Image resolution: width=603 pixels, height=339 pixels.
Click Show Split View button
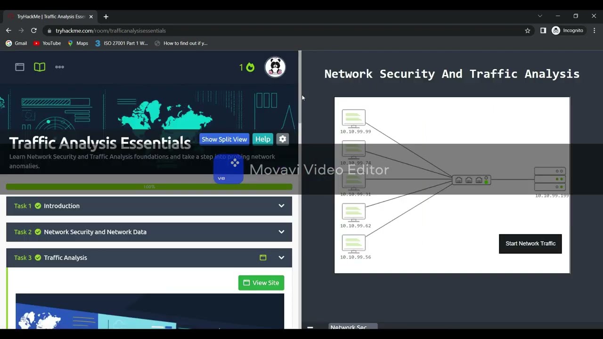tap(224, 139)
